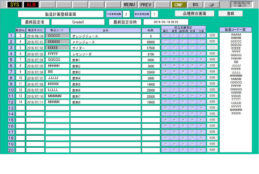Click the 品名 field containing サイダー
Image resolution: width=259 pixels, height=174 pixels.
pyautogui.click(x=106, y=48)
